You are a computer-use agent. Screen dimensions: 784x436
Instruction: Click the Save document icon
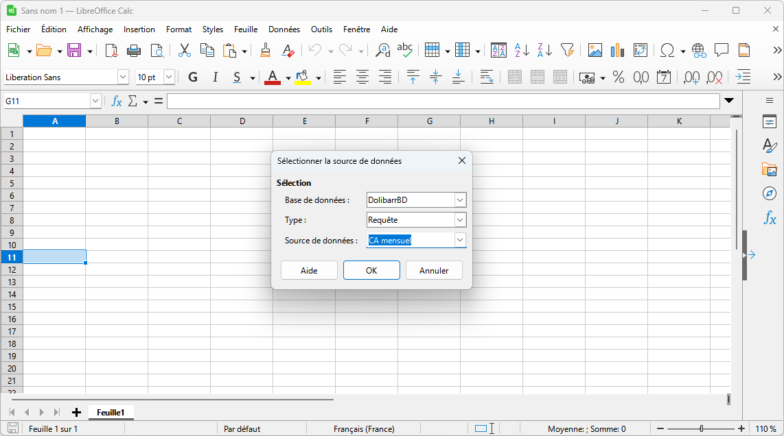coord(73,50)
